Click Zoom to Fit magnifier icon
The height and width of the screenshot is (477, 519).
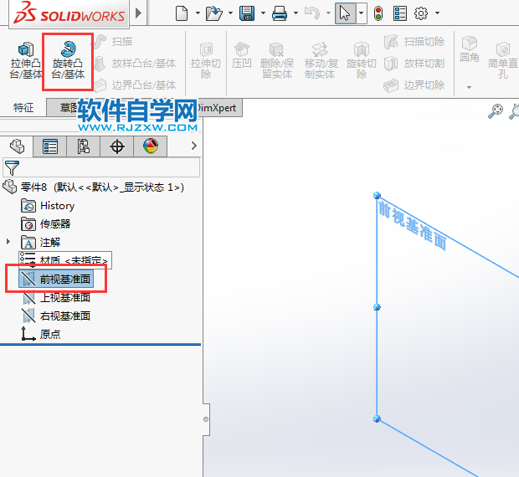pyautogui.click(x=496, y=110)
